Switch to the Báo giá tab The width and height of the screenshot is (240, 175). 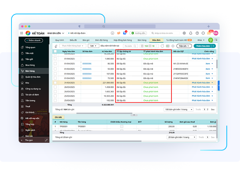tap(86, 40)
